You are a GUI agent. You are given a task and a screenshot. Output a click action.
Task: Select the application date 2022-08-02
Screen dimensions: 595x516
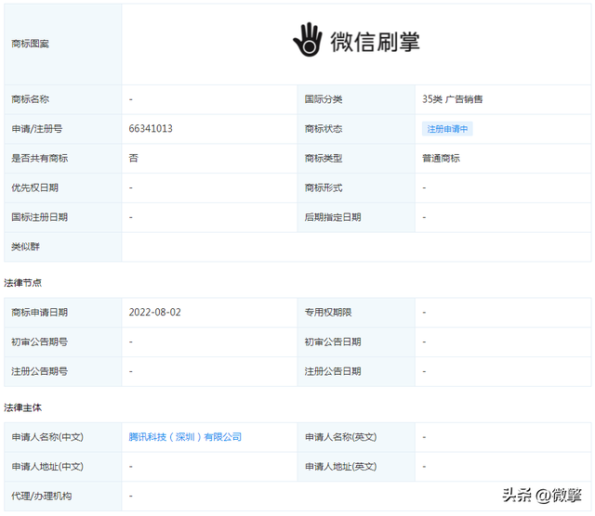point(155,312)
